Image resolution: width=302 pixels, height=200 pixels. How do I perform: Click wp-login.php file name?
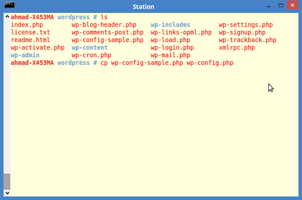[x=172, y=48]
